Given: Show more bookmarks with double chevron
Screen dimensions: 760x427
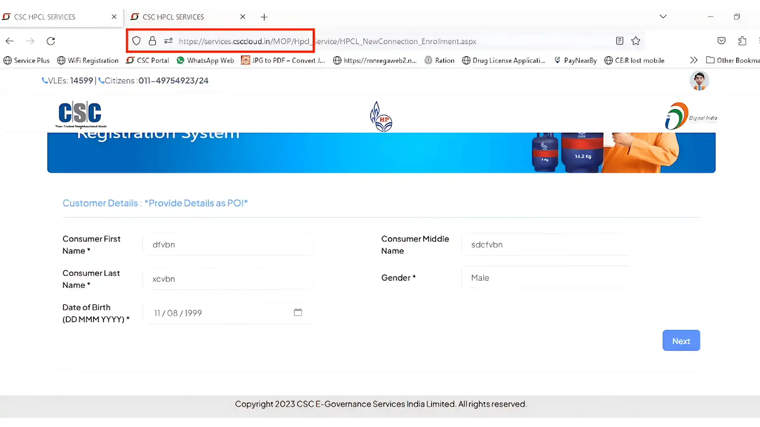Looking at the screenshot, I should [x=693, y=60].
